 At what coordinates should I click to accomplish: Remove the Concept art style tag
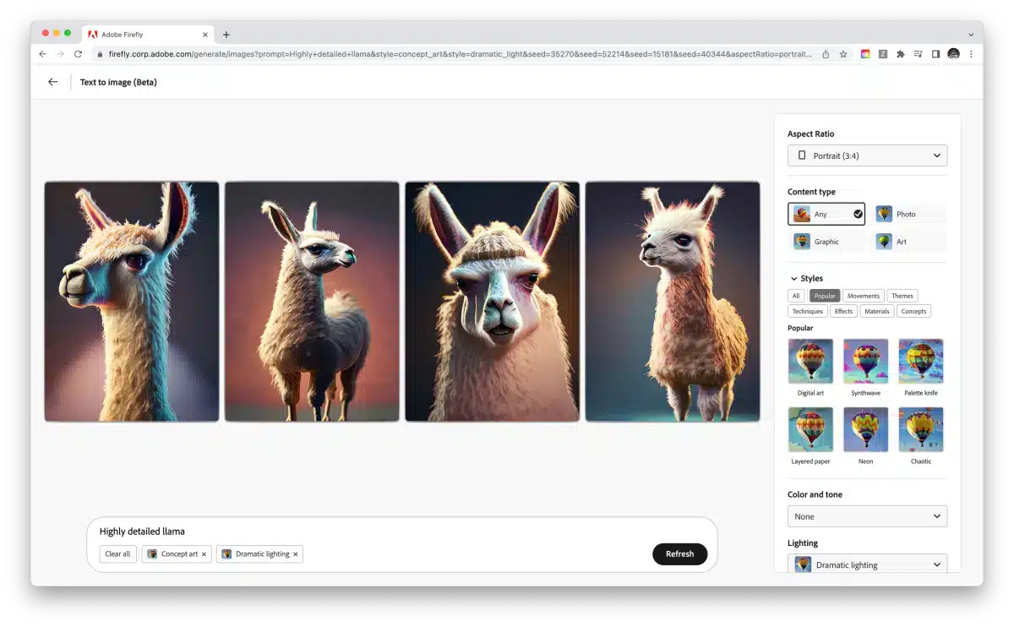click(204, 554)
